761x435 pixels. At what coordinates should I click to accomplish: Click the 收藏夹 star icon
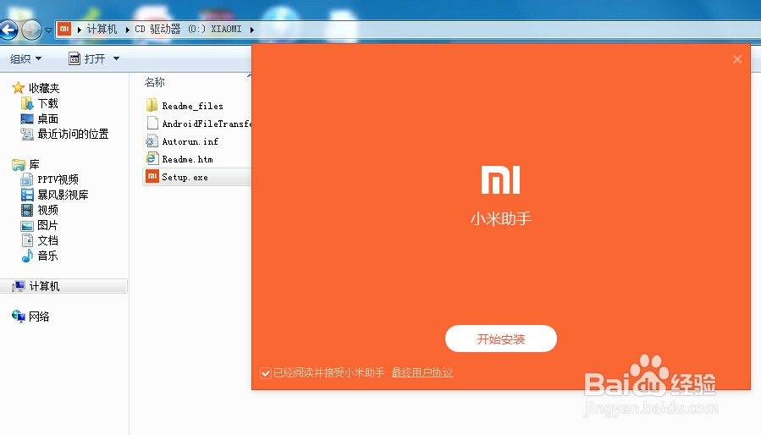[18, 88]
